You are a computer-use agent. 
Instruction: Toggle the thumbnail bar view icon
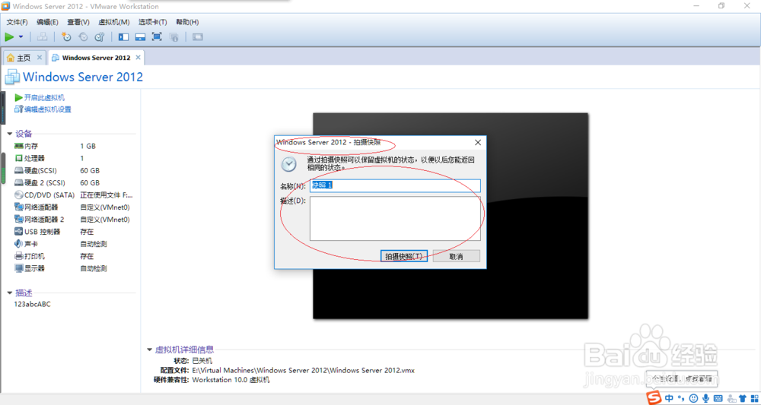click(140, 36)
